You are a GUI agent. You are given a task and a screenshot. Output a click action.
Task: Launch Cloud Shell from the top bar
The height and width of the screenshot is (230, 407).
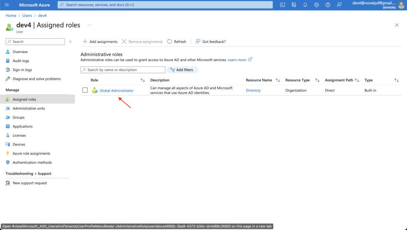pyautogui.click(x=283, y=5)
